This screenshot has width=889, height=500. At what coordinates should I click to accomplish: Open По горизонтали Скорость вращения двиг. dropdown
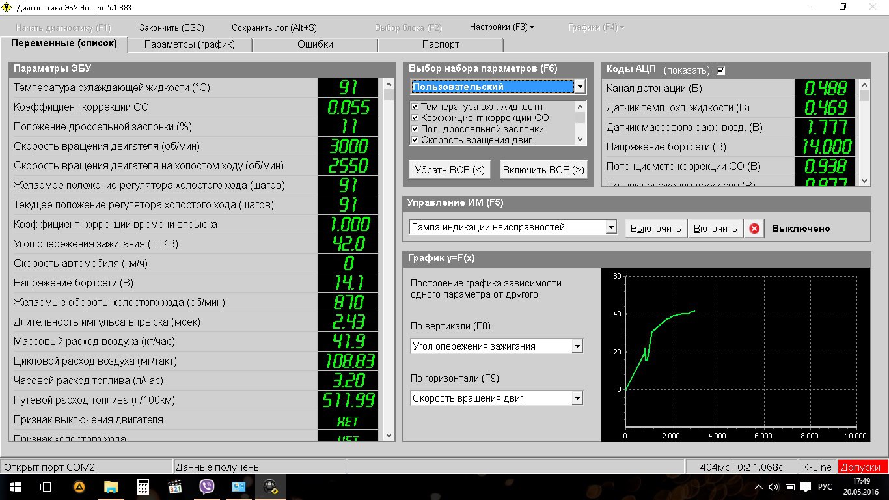tap(577, 398)
